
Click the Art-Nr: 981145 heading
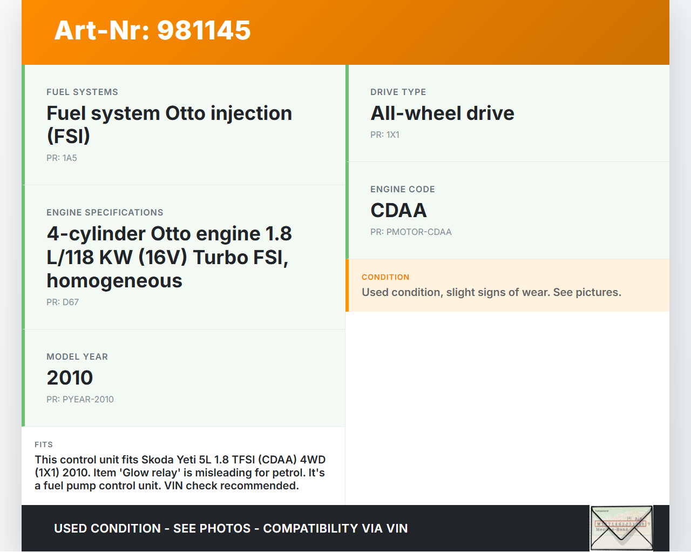153,30
